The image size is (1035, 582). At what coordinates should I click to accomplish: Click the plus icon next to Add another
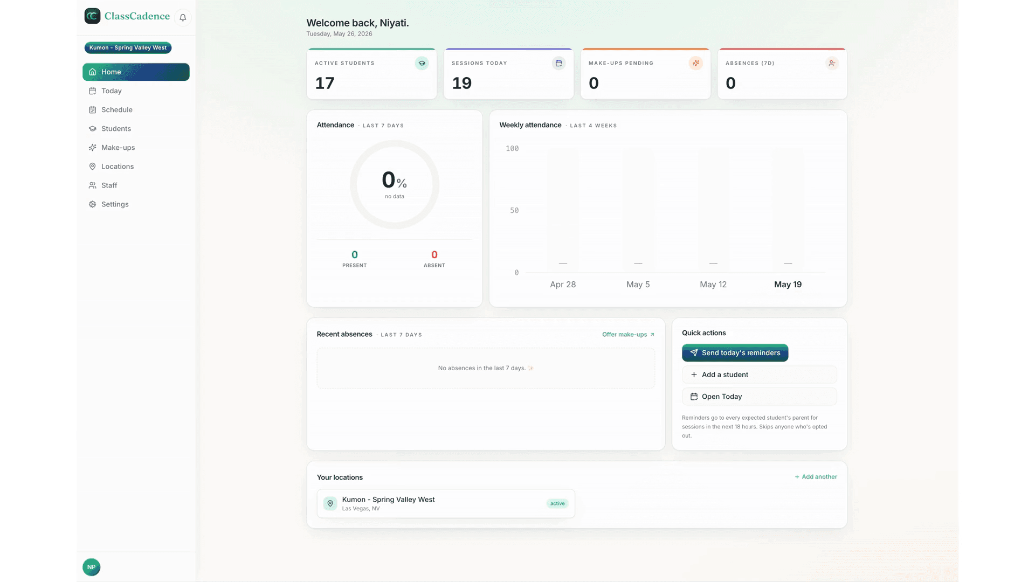[x=797, y=477]
